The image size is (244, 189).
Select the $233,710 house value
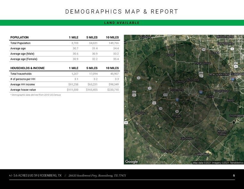click(x=113, y=90)
